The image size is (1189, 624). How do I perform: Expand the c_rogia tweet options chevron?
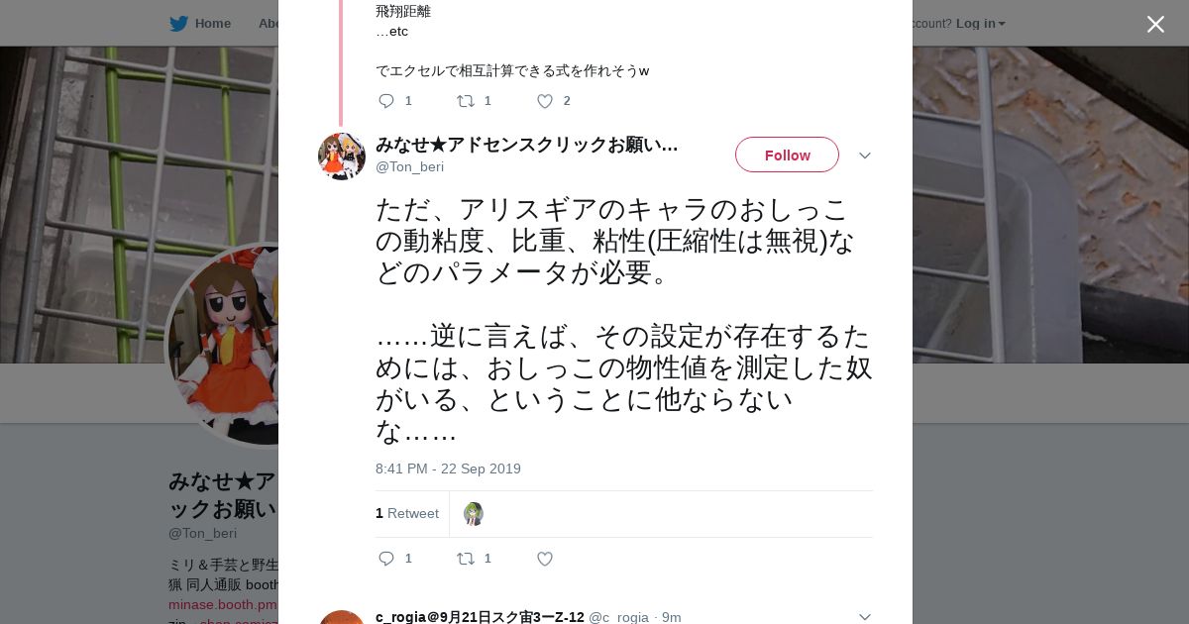(x=864, y=616)
